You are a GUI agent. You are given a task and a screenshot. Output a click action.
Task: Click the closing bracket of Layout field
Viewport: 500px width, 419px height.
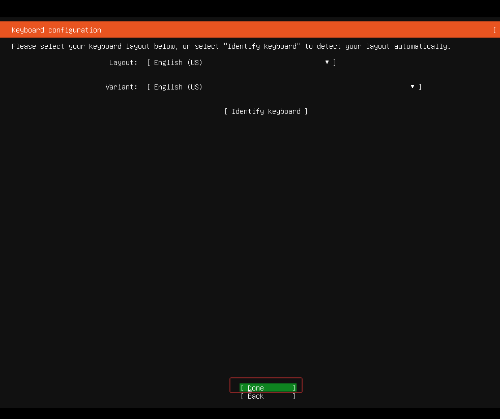pos(334,62)
